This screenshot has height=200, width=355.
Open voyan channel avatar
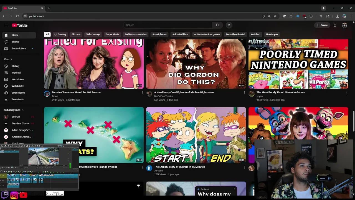pyautogui.click(x=252, y=94)
